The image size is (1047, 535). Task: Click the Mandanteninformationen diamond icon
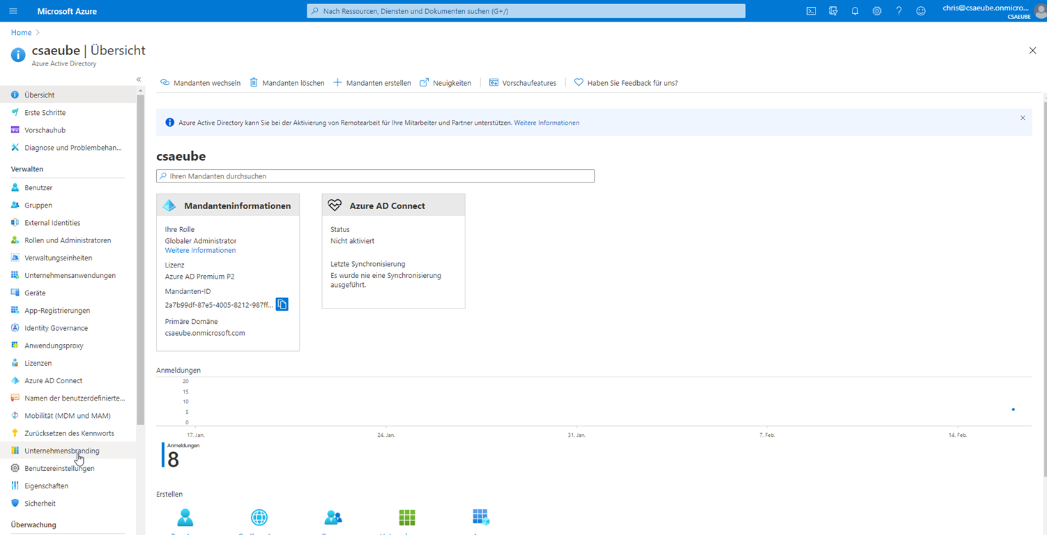pyautogui.click(x=169, y=206)
